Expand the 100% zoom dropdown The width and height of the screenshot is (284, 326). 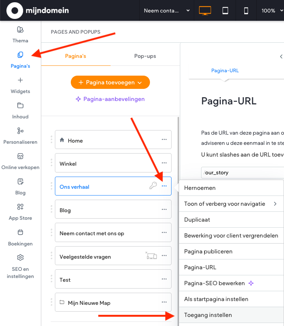[271, 11]
